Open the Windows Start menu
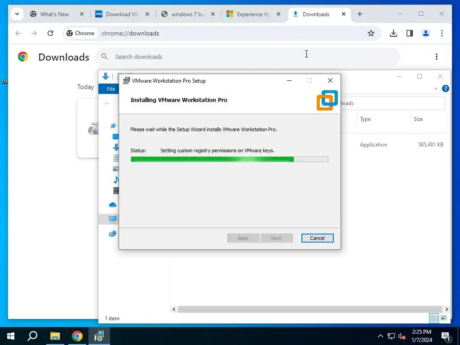460x345 pixels. coord(11,336)
